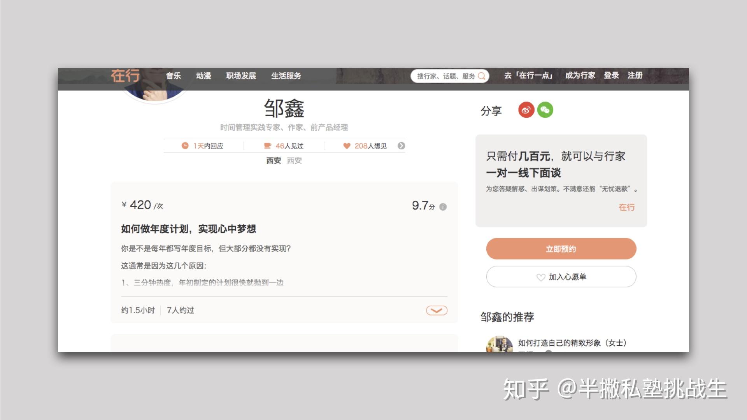Go to 去「在行一点」 link

[x=529, y=75]
